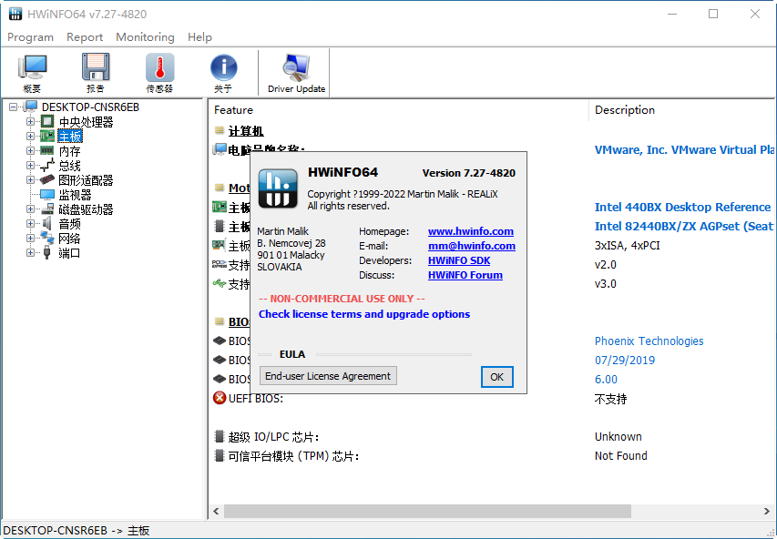Click the HWiNFO64 logo in About dialog
The height and width of the screenshot is (539, 777).
278,188
